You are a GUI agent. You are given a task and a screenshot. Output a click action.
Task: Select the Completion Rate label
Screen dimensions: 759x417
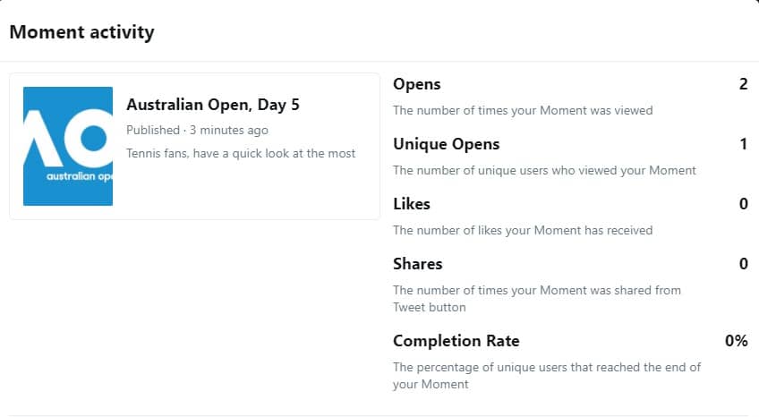click(x=456, y=341)
